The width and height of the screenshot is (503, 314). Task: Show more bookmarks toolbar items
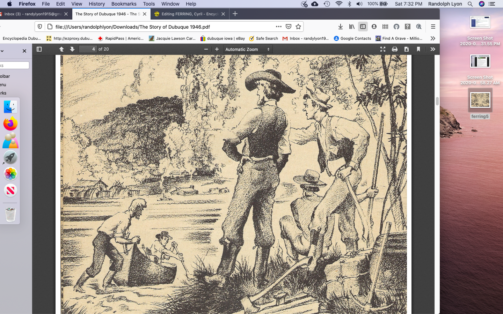coord(433,38)
